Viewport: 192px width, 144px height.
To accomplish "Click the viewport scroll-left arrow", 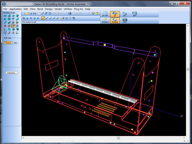I will (23, 138).
